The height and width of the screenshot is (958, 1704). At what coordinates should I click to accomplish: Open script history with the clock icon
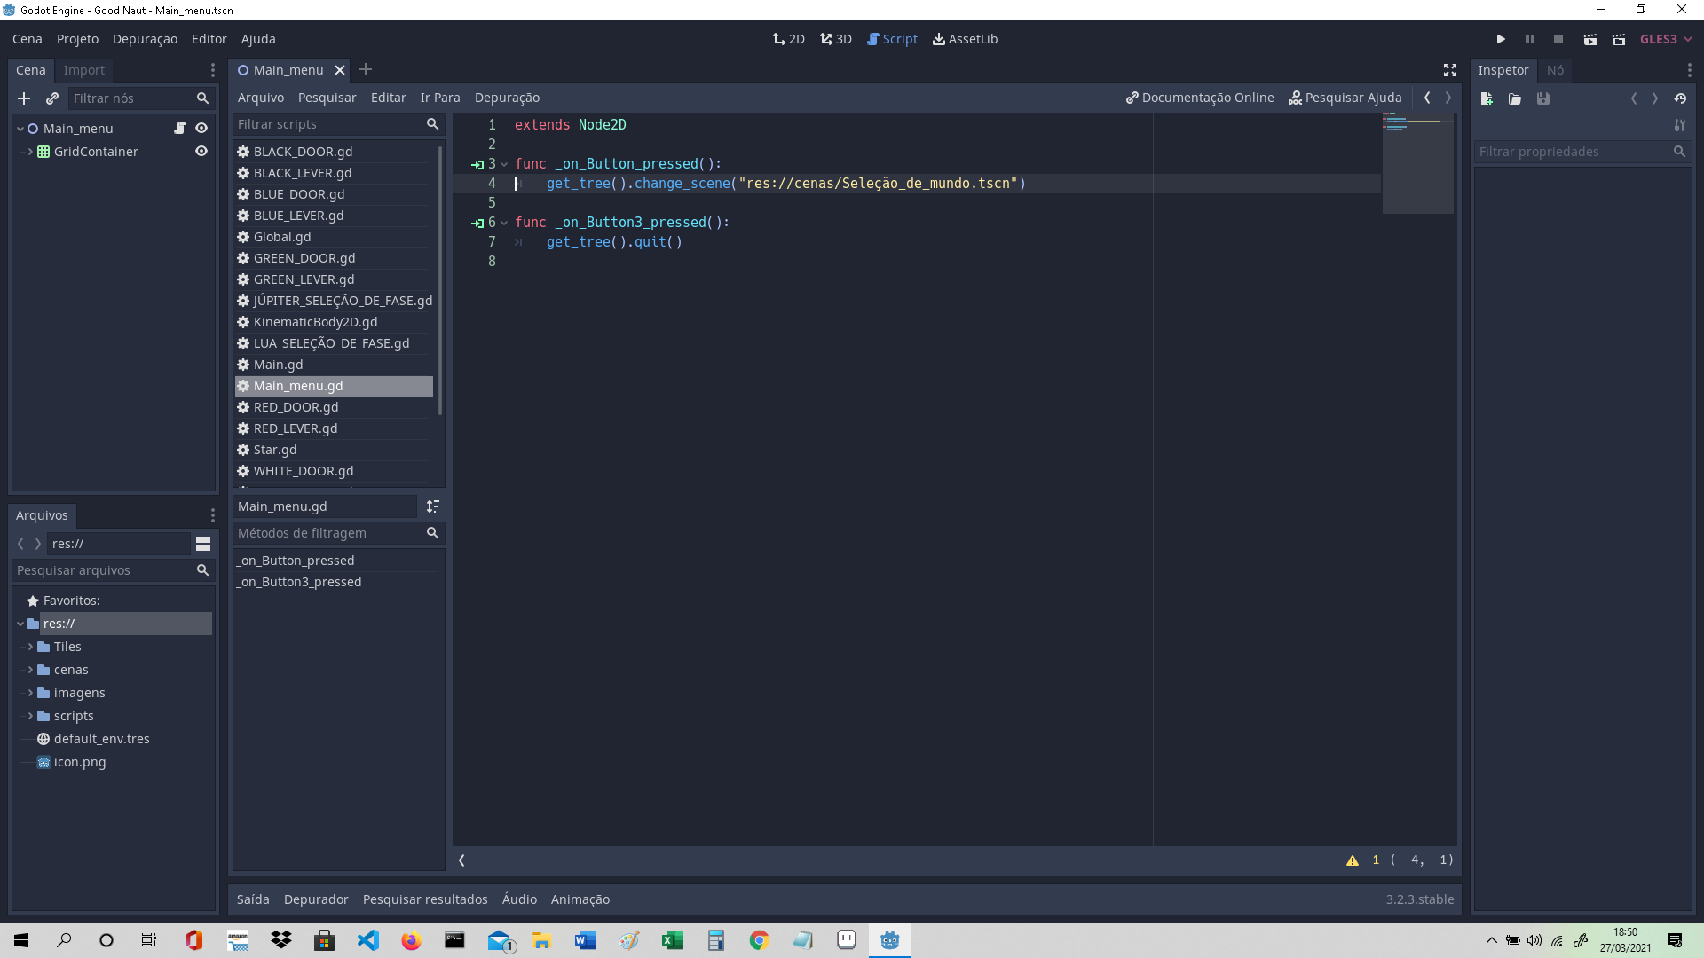click(1681, 98)
